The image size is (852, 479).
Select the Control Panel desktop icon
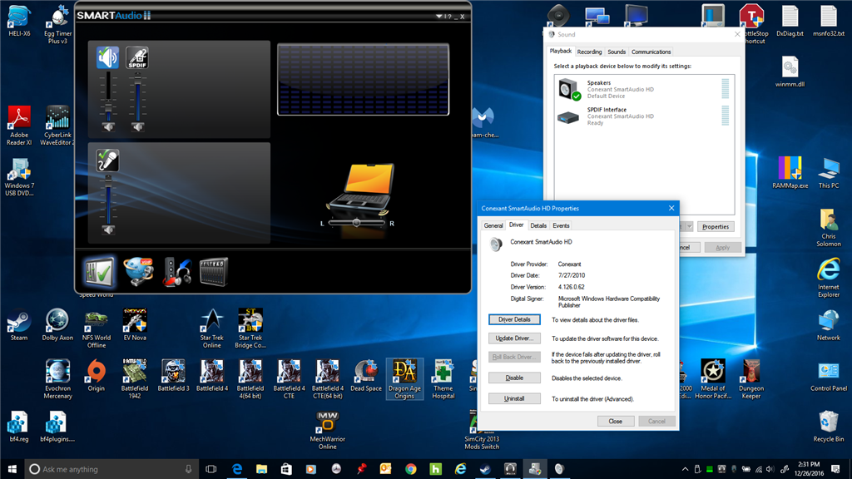click(x=829, y=375)
